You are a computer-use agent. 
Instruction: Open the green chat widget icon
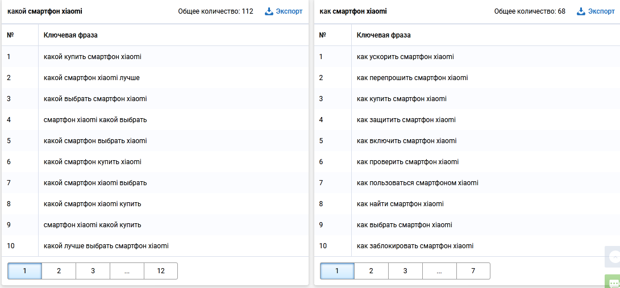(613, 282)
